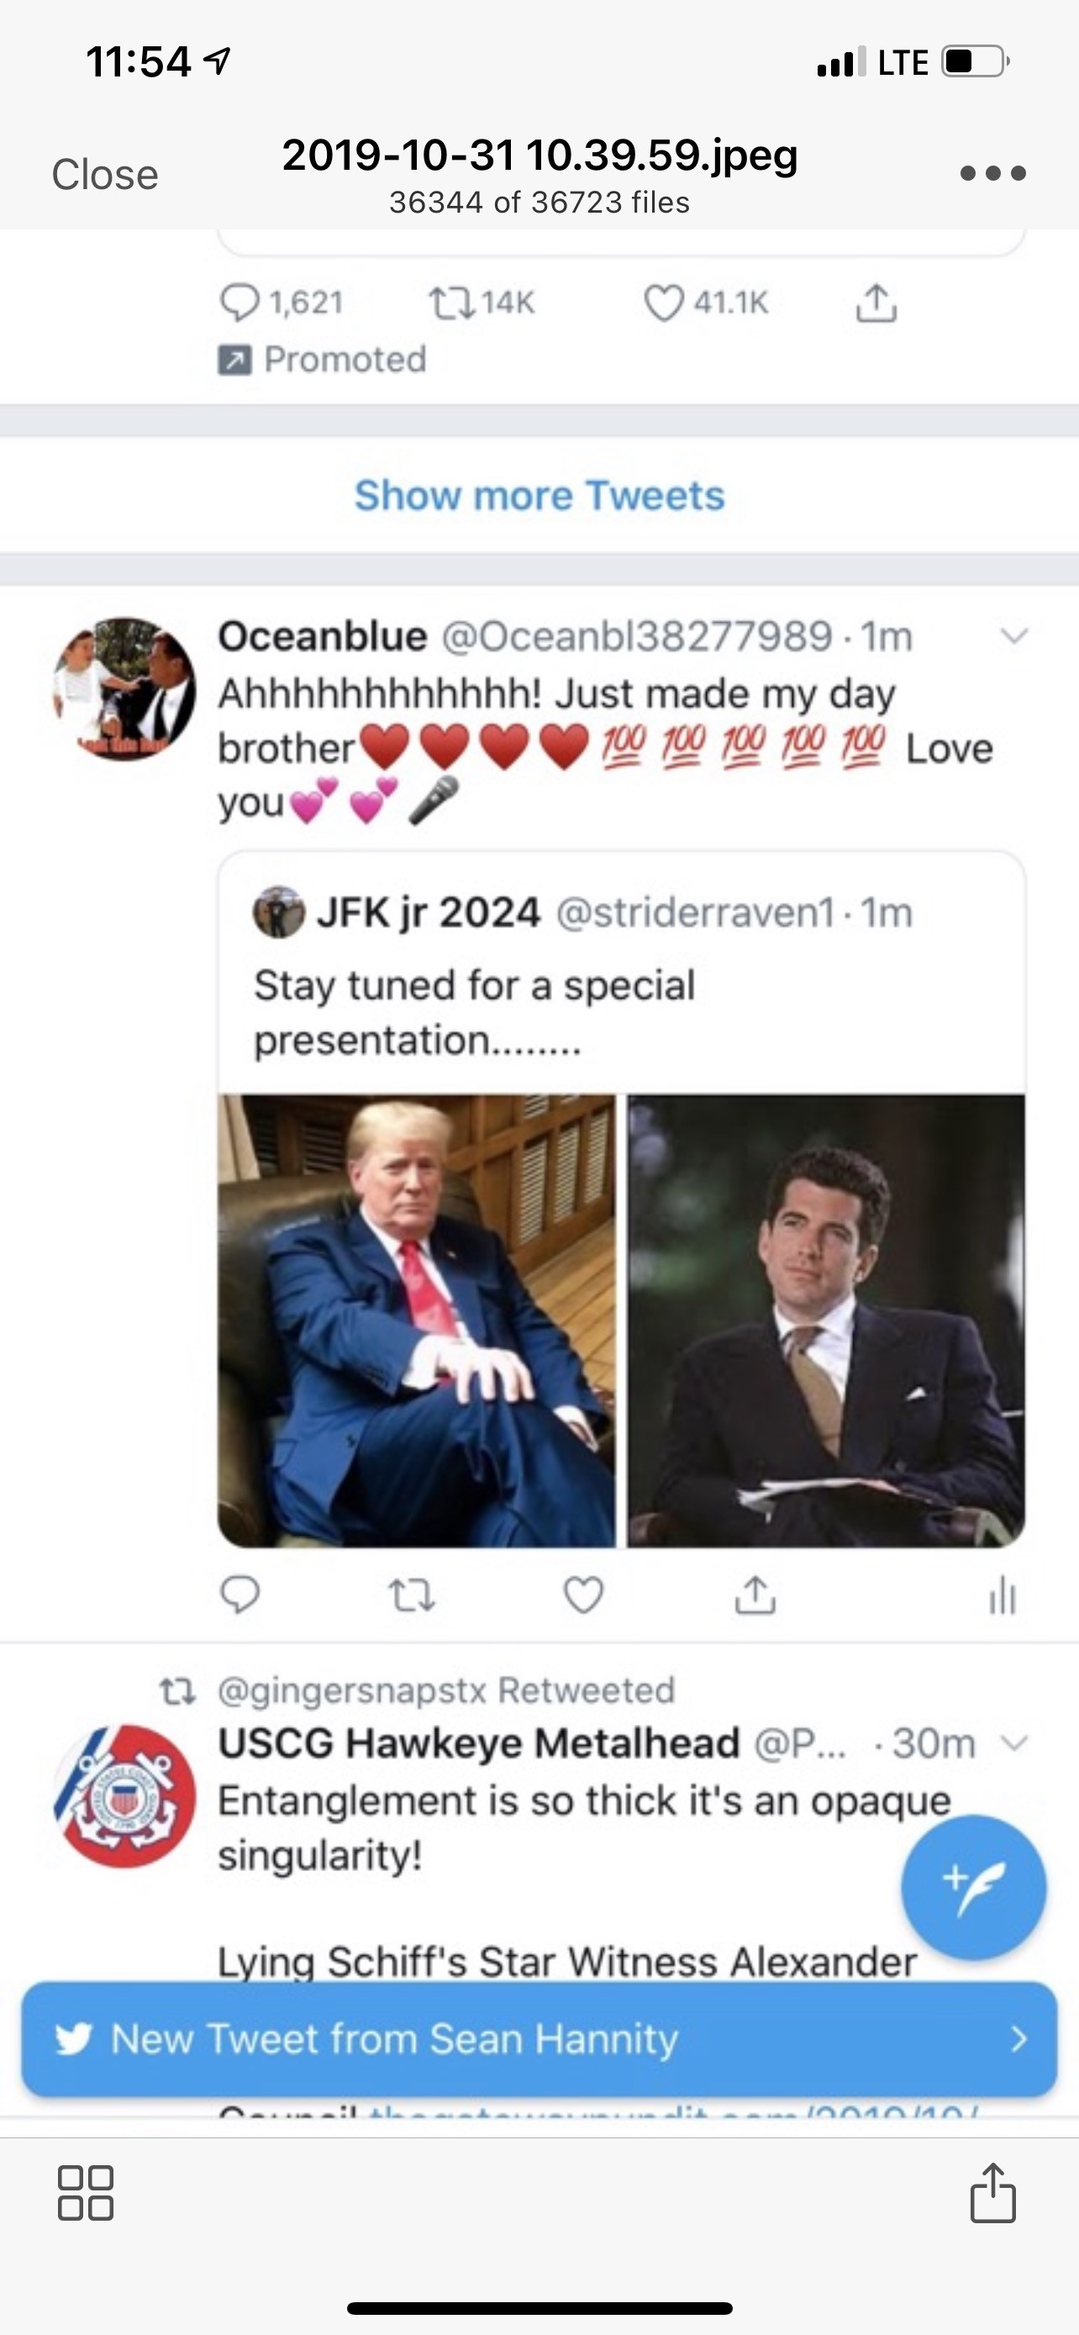Tap the share icon in bottom toolbar

pyautogui.click(x=993, y=2193)
